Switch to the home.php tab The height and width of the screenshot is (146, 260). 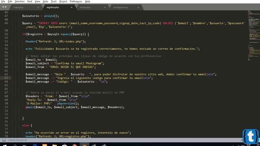click(x=85, y=7)
